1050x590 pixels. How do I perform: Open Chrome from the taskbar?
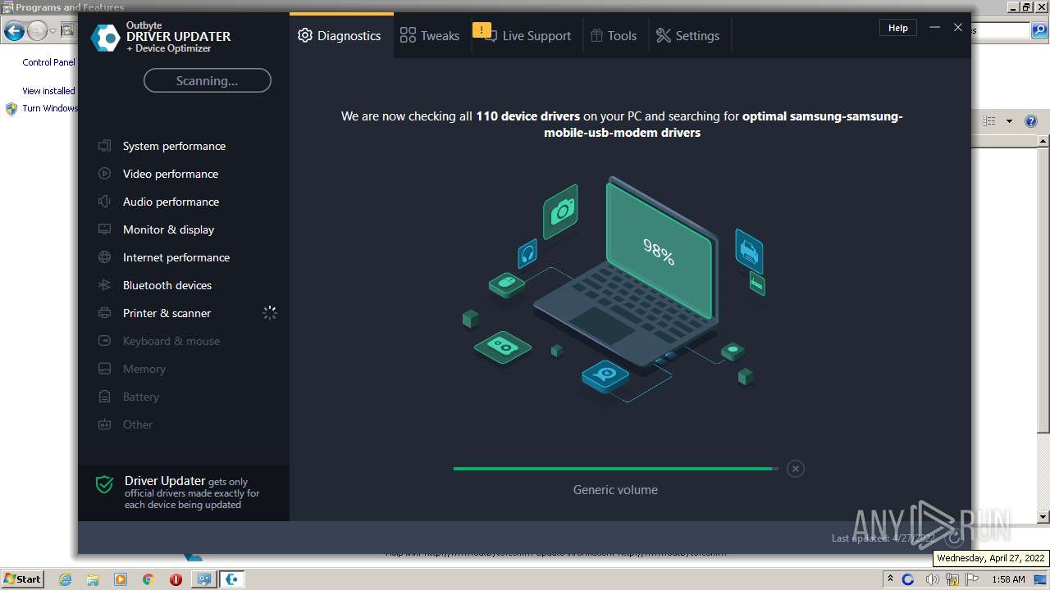pyautogui.click(x=148, y=579)
